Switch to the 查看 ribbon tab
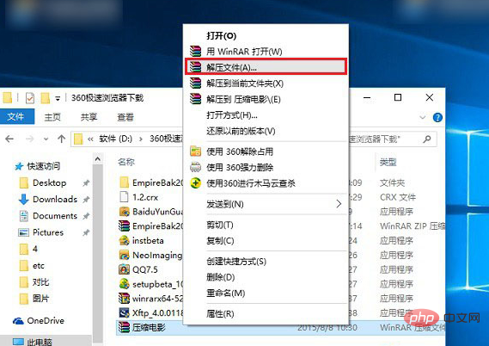489x346 pixels. coord(125,117)
